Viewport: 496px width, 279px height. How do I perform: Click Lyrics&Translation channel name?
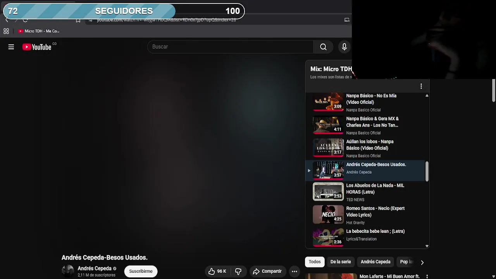(x=361, y=239)
